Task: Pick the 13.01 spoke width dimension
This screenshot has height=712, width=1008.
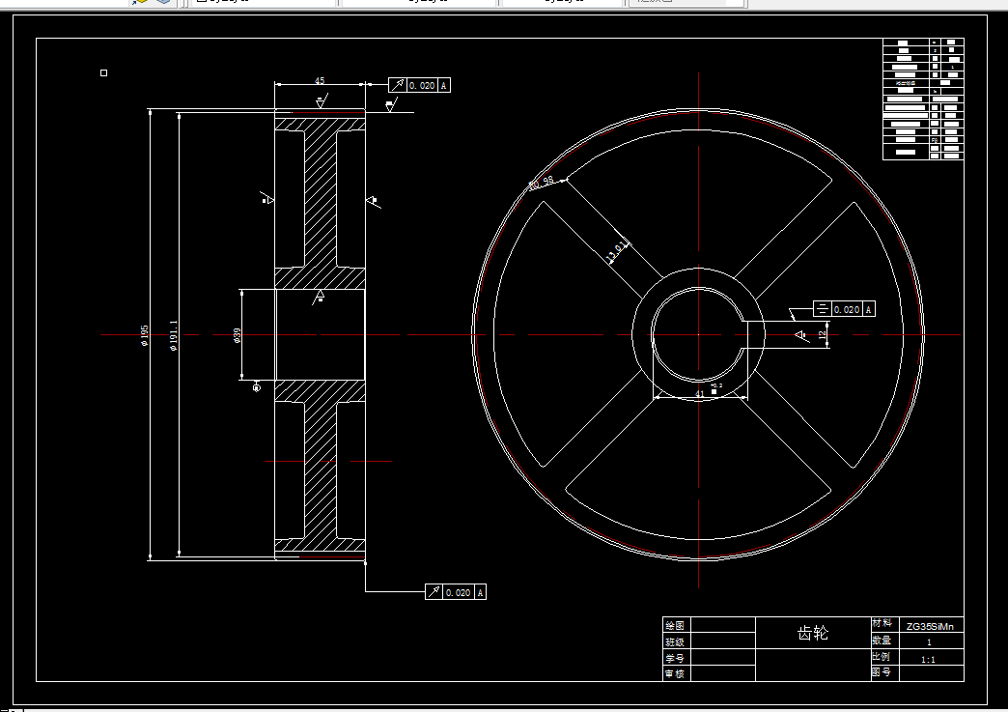Action: 617,252
